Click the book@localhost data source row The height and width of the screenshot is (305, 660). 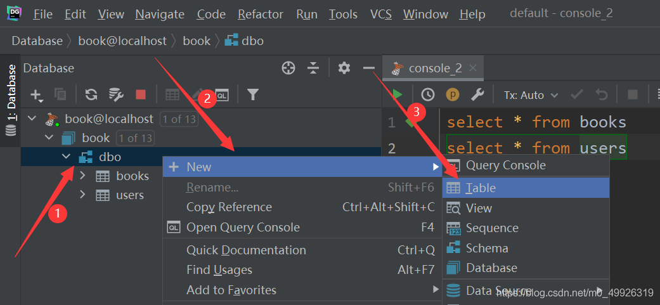tap(109, 119)
